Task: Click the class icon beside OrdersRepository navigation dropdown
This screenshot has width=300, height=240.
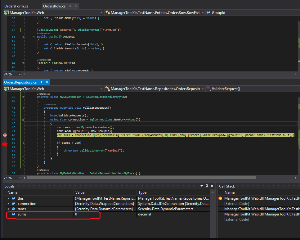Action: pyautogui.click(x=107, y=88)
